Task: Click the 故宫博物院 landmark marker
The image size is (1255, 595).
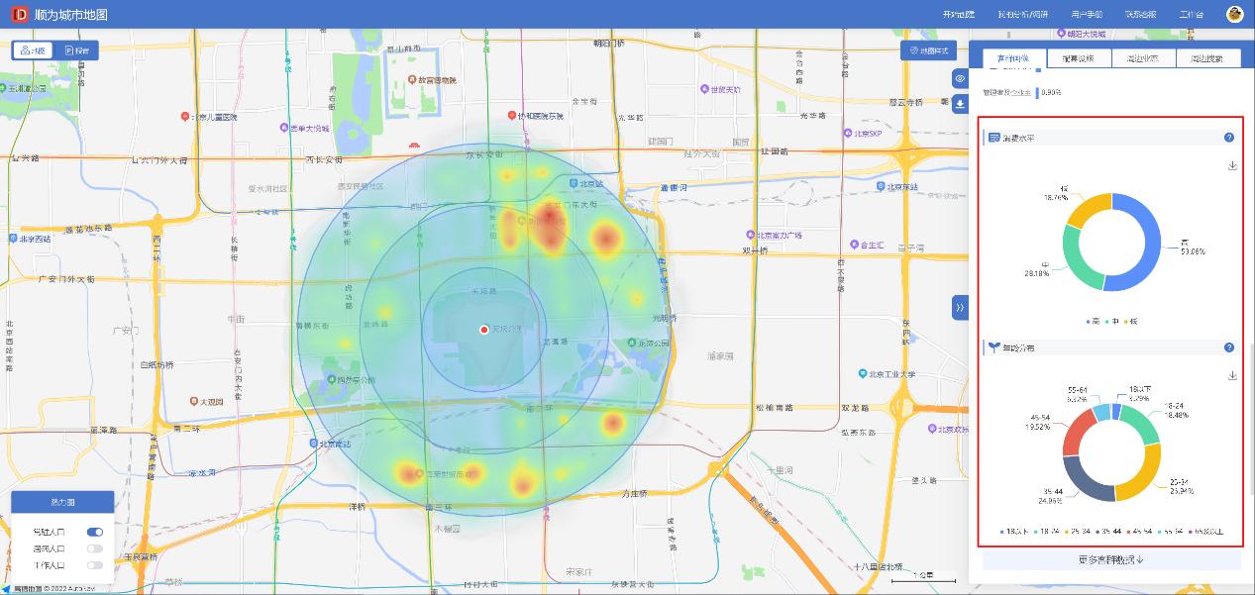Action: [410, 80]
